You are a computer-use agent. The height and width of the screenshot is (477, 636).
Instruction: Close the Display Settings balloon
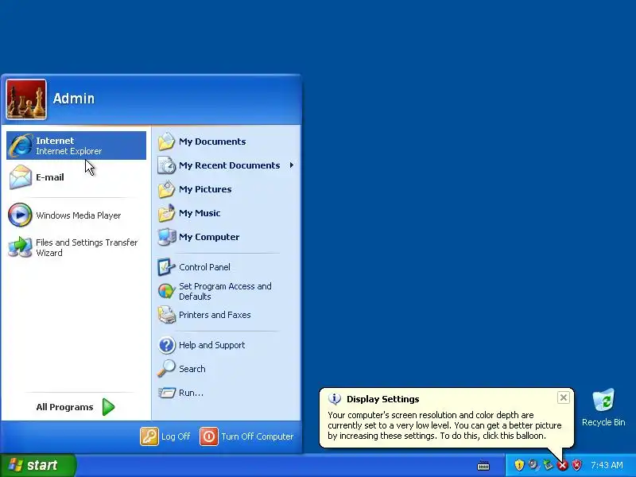point(564,397)
